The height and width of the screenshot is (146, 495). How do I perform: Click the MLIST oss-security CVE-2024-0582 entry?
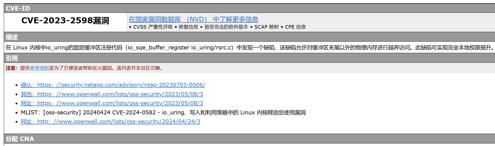pos(163,112)
